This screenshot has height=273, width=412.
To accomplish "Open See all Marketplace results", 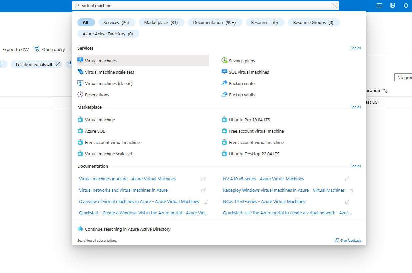I will 355,107.
